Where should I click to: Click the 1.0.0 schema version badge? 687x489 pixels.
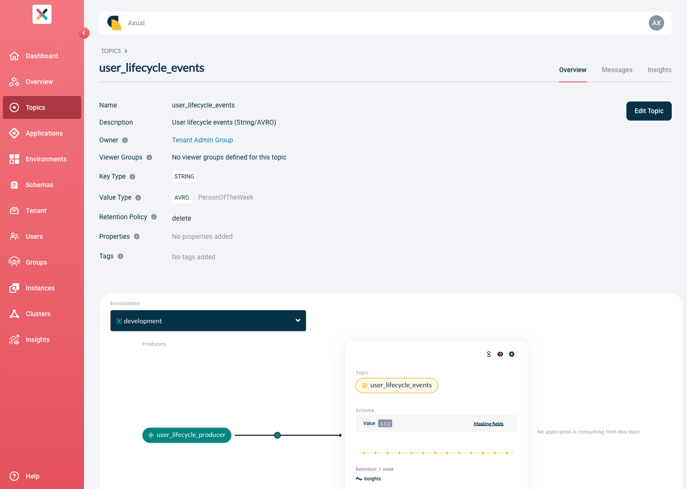pyautogui.click(x=385, y=424)
